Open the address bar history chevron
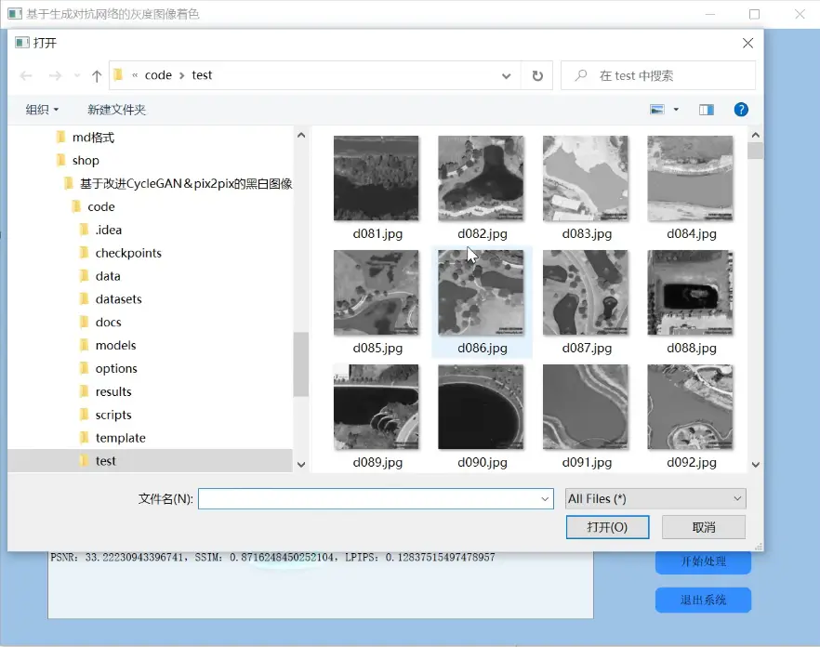The height and width of the screenshot is (647, 820). pyautogui.click(x=506, y=75)
